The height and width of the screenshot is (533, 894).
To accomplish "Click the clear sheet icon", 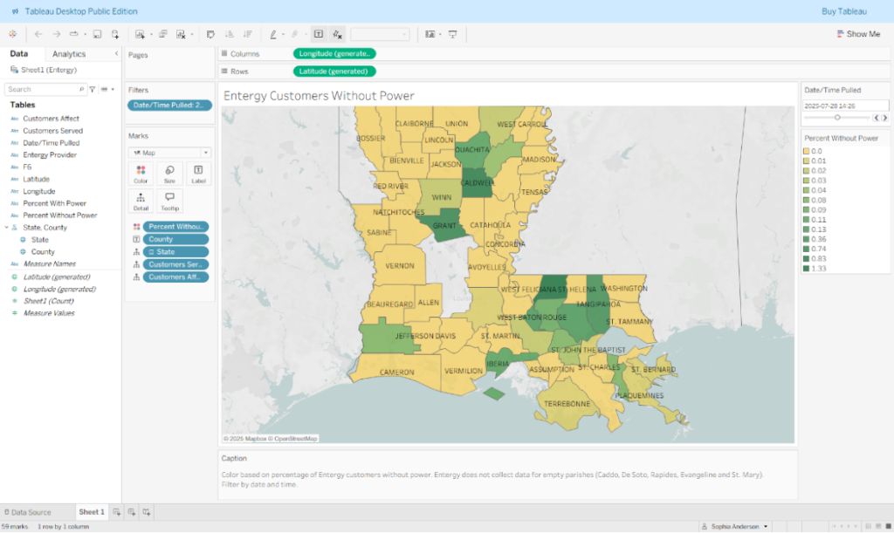I will point(182,34).
